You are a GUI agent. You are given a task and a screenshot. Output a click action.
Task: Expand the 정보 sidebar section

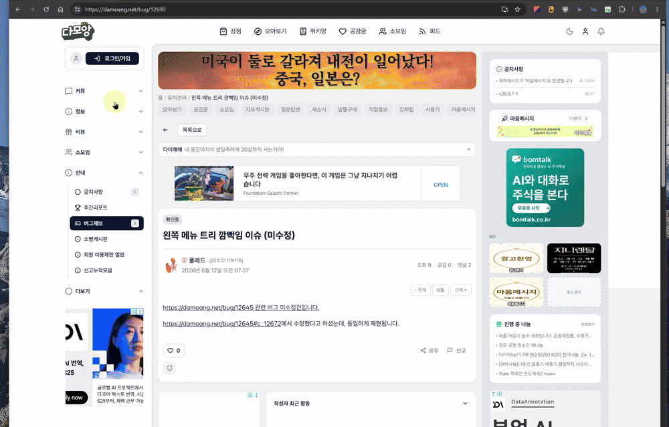tap(104, 112)
